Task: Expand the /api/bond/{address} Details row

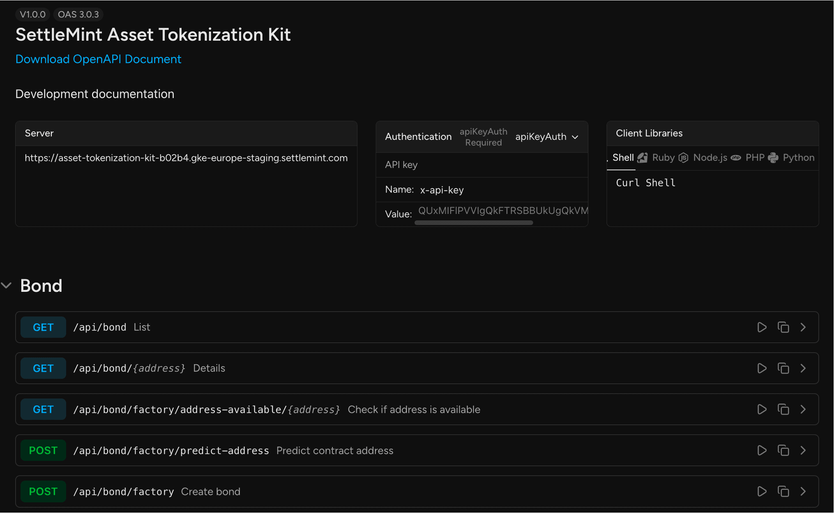Action: (x=803, y=368)
